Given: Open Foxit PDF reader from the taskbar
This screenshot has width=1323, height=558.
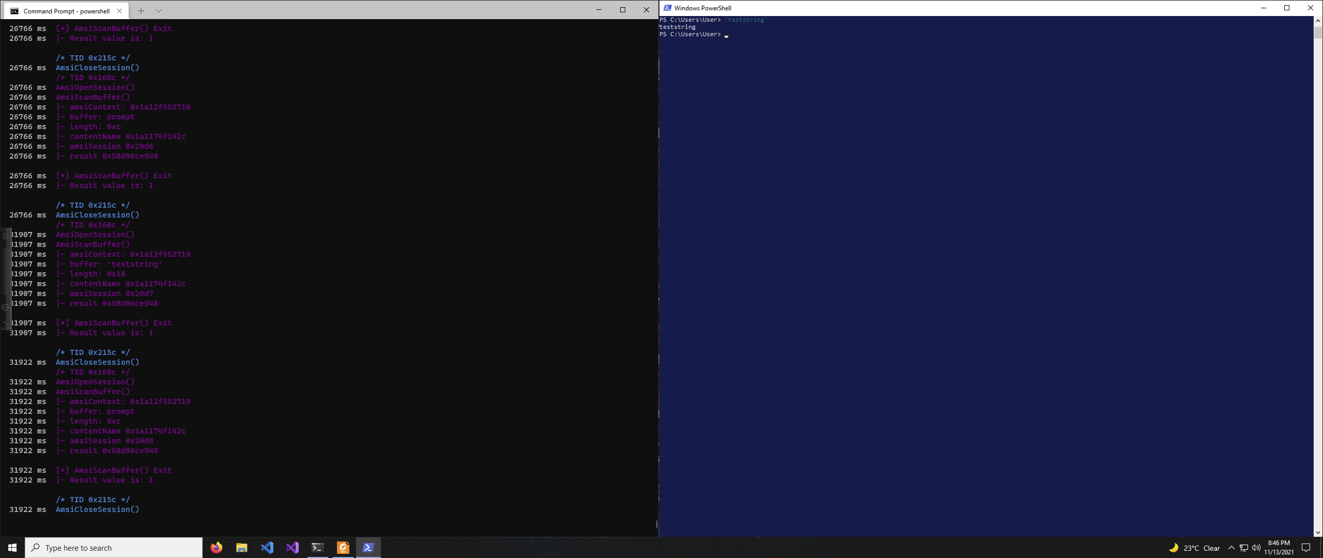Looking at the screenshot, I should (x=343, y=548).
